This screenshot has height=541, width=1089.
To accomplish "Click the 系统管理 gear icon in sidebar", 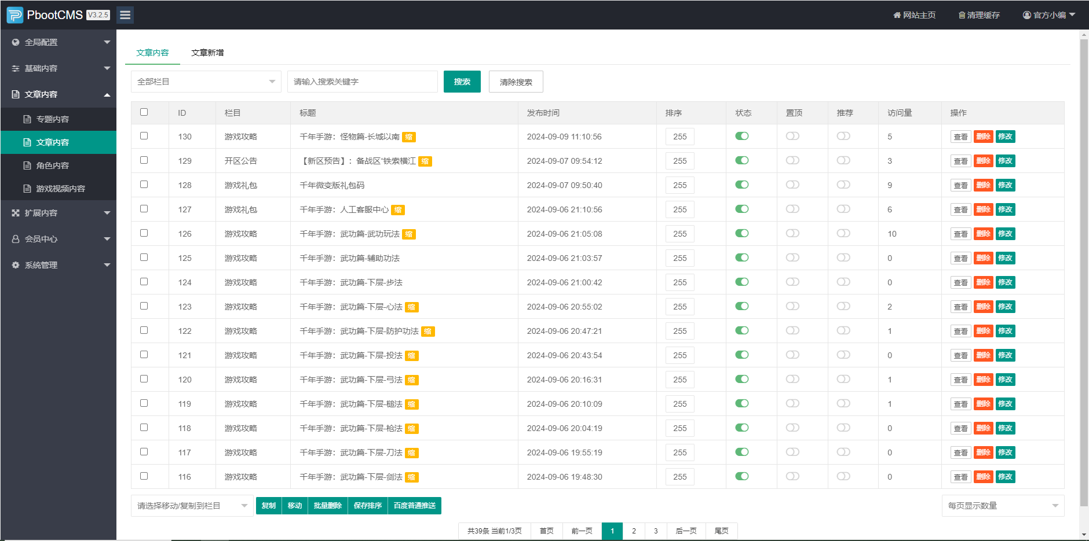I will click(x=16, y=265).
